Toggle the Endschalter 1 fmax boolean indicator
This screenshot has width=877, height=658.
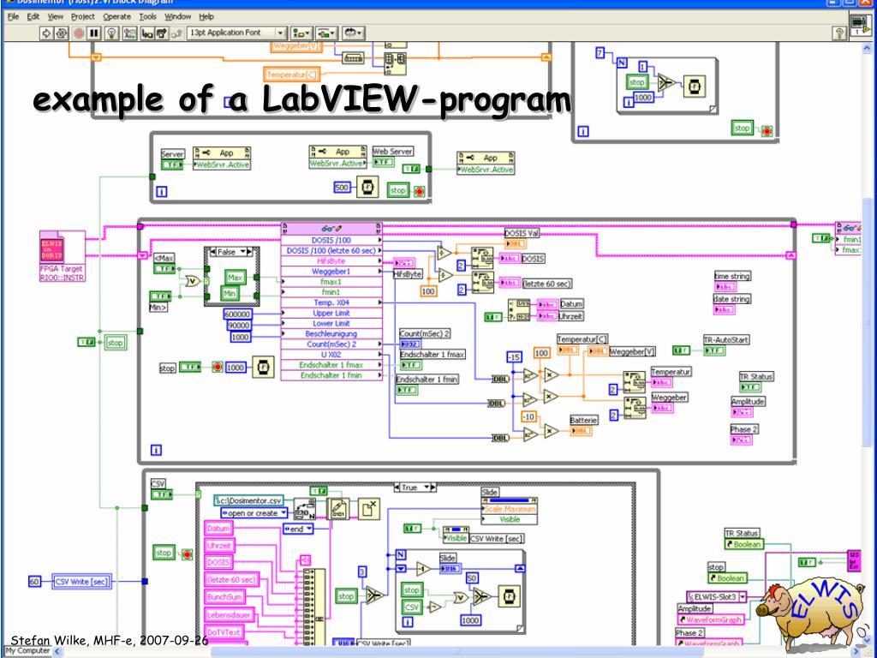(411, 365)
